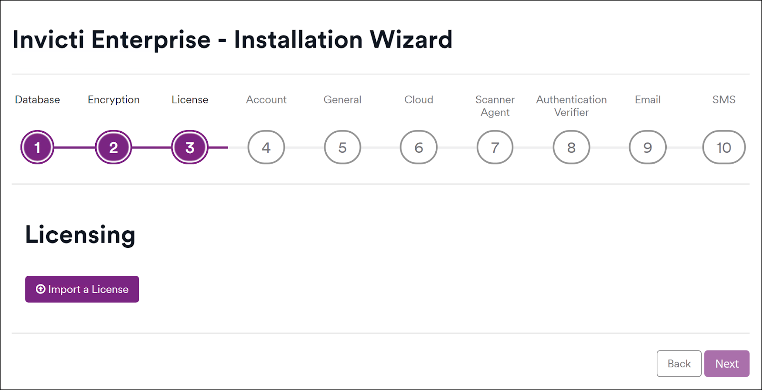Click the Cloud step label
The width and height of the screenshot is (762, 390).
pyautogui.click(x=419, y=100)
